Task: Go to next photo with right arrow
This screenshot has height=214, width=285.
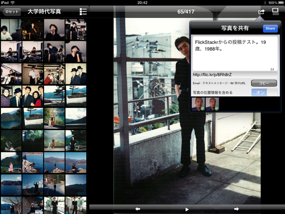Action: click(236, 209)
